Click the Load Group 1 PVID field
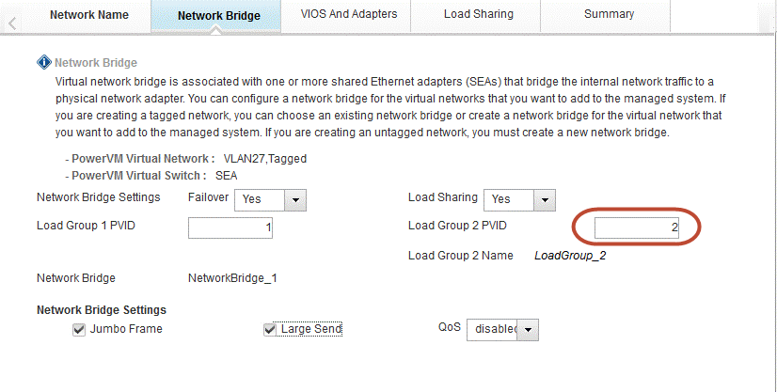The height and width of the screenshot is (392, 777). pos(230,227)
